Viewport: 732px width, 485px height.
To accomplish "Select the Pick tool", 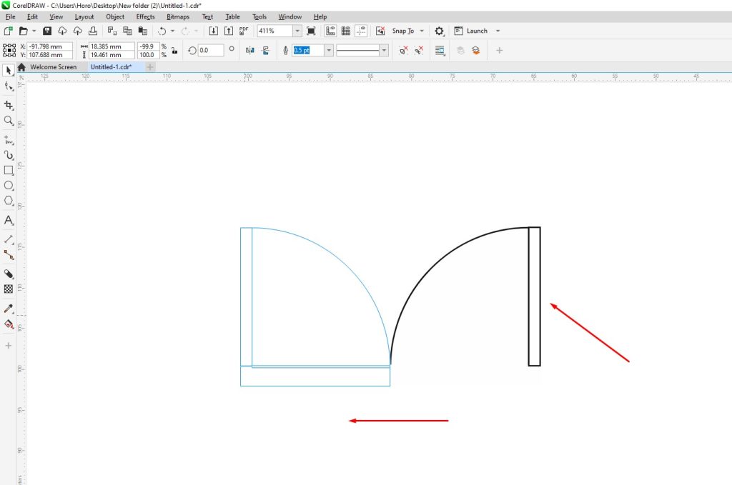I will [x=9, y=70].
